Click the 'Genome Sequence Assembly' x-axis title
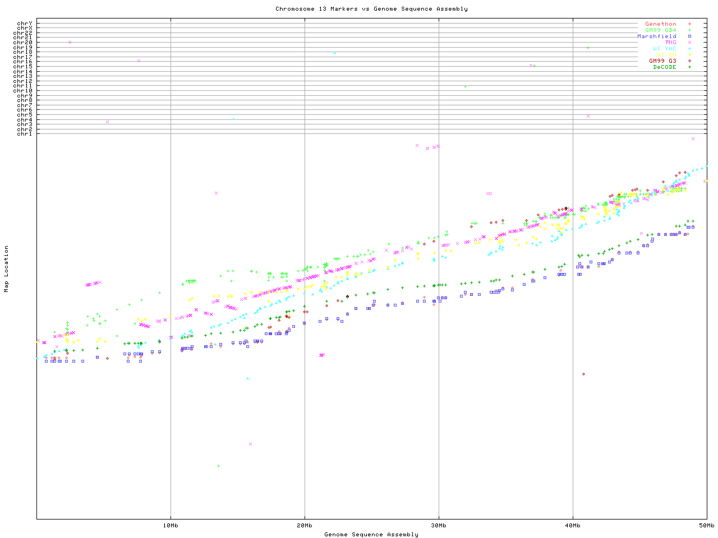Image resolution: width=718 pixels, height=538 pixels. pos(371,535)
